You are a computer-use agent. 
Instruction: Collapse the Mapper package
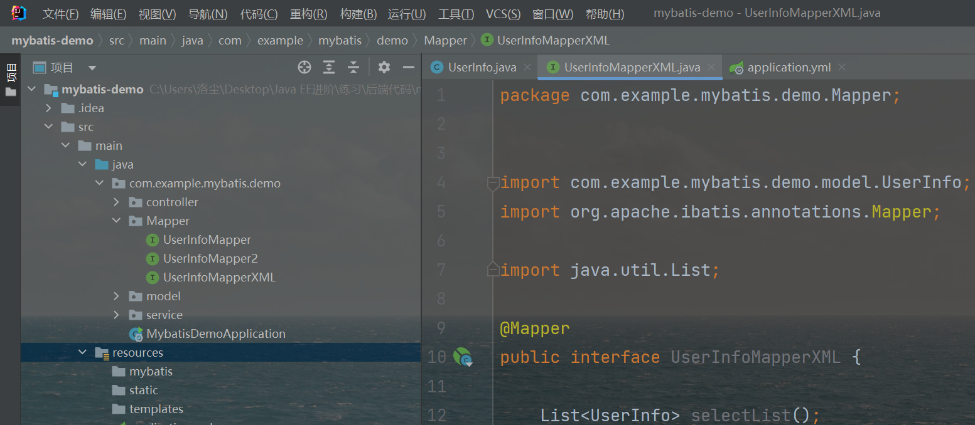click(x=116, y=221)
